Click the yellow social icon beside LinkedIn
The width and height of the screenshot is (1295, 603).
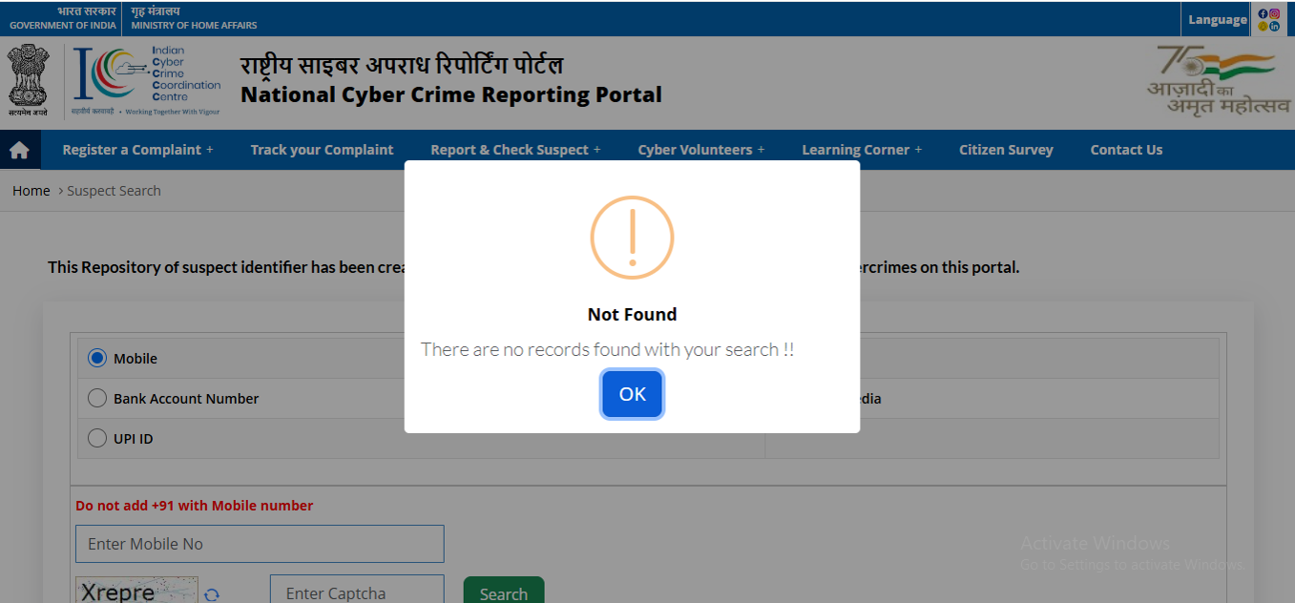[x=1264, y=26]
